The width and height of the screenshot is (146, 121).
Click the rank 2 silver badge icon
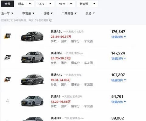coord(7,57)
